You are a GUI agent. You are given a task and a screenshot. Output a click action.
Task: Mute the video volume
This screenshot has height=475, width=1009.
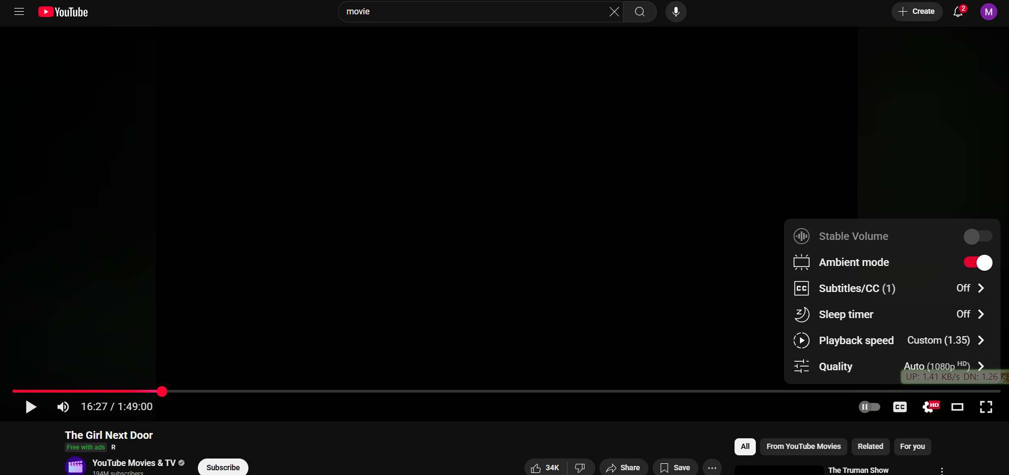click(63, 407)
